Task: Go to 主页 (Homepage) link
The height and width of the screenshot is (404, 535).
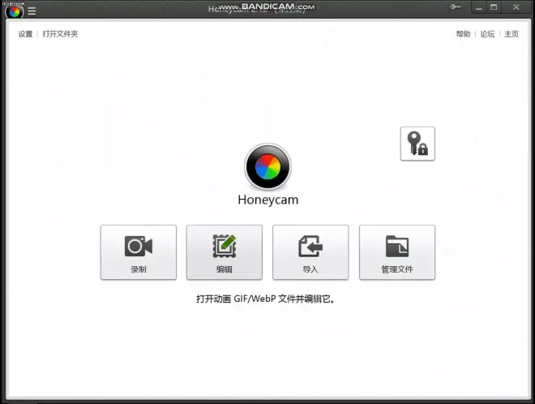Action: coord(511,34)
